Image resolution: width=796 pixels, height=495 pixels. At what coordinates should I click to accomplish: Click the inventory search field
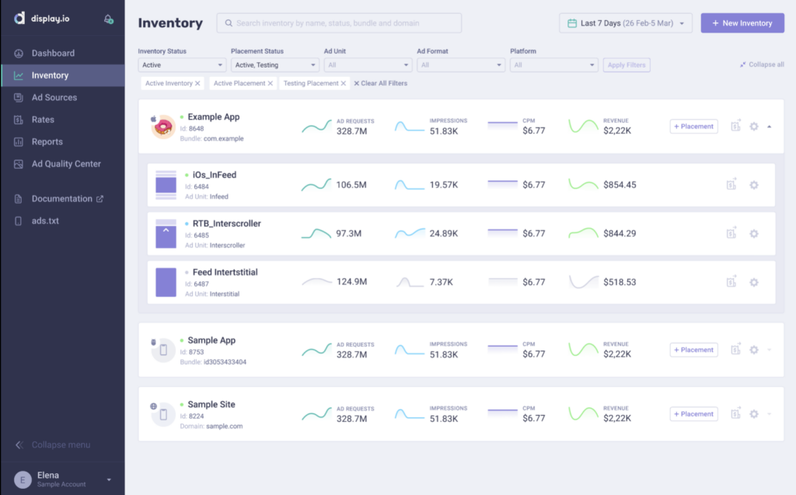(x=339, y=23)
